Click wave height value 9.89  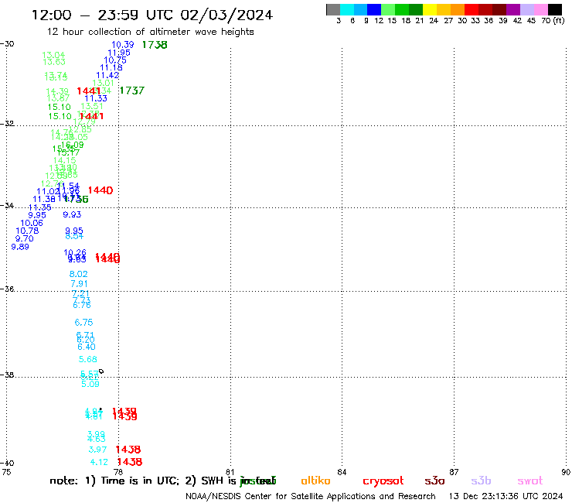[x=20, y=247]
